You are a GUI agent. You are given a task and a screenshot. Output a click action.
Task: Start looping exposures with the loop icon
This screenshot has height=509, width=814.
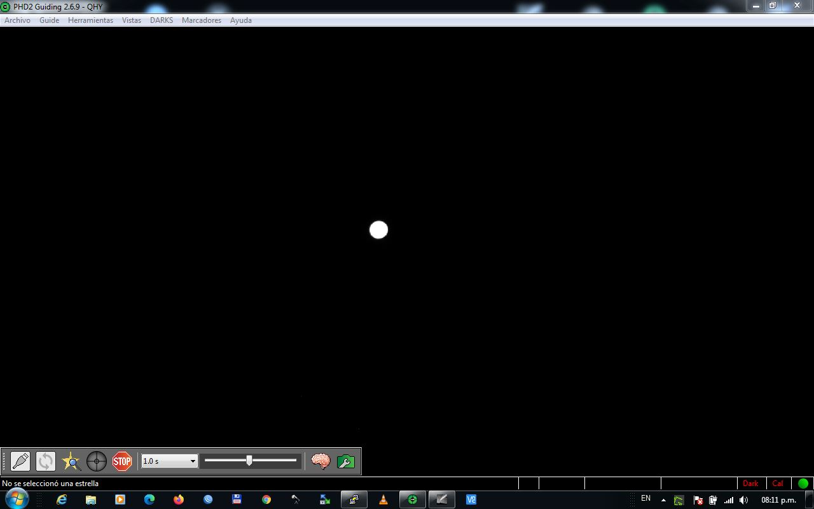[46, 461]
